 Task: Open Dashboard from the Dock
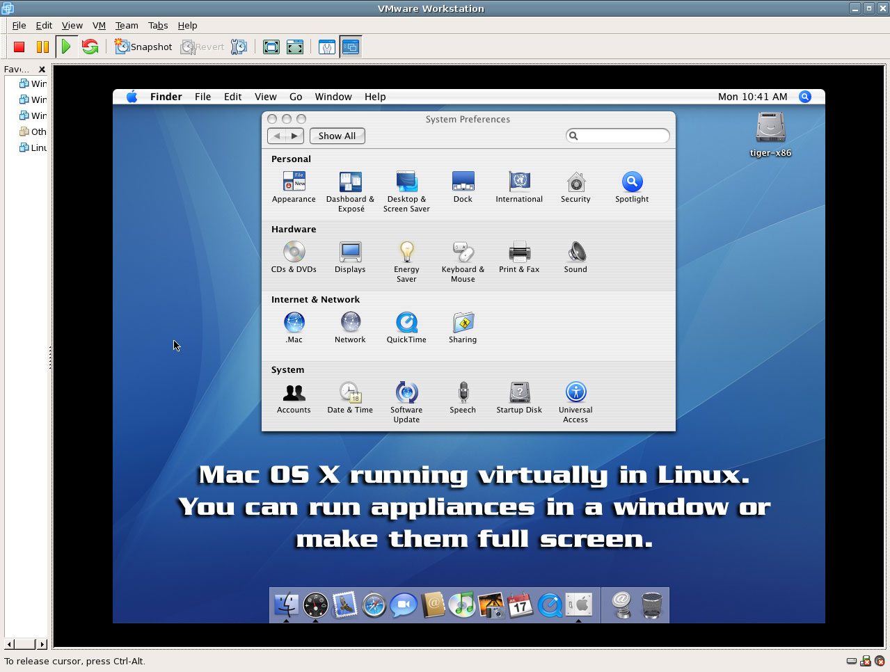(315, 605)
